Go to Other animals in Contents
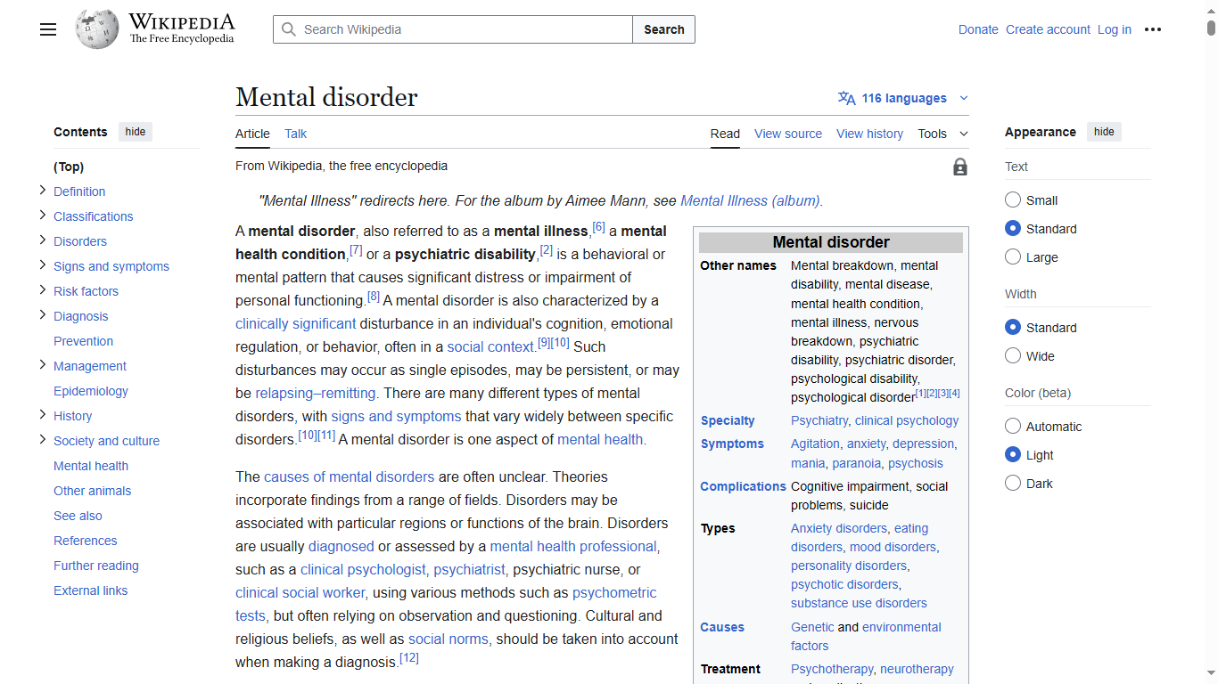This screenshot has height=684, width=1218. pyautogui.click(x=92, y=491)
